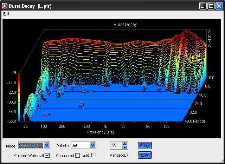Toggle the Colored Waterfall checkbox
Viewport: 225px width, 164px height.
coord(47,156)
